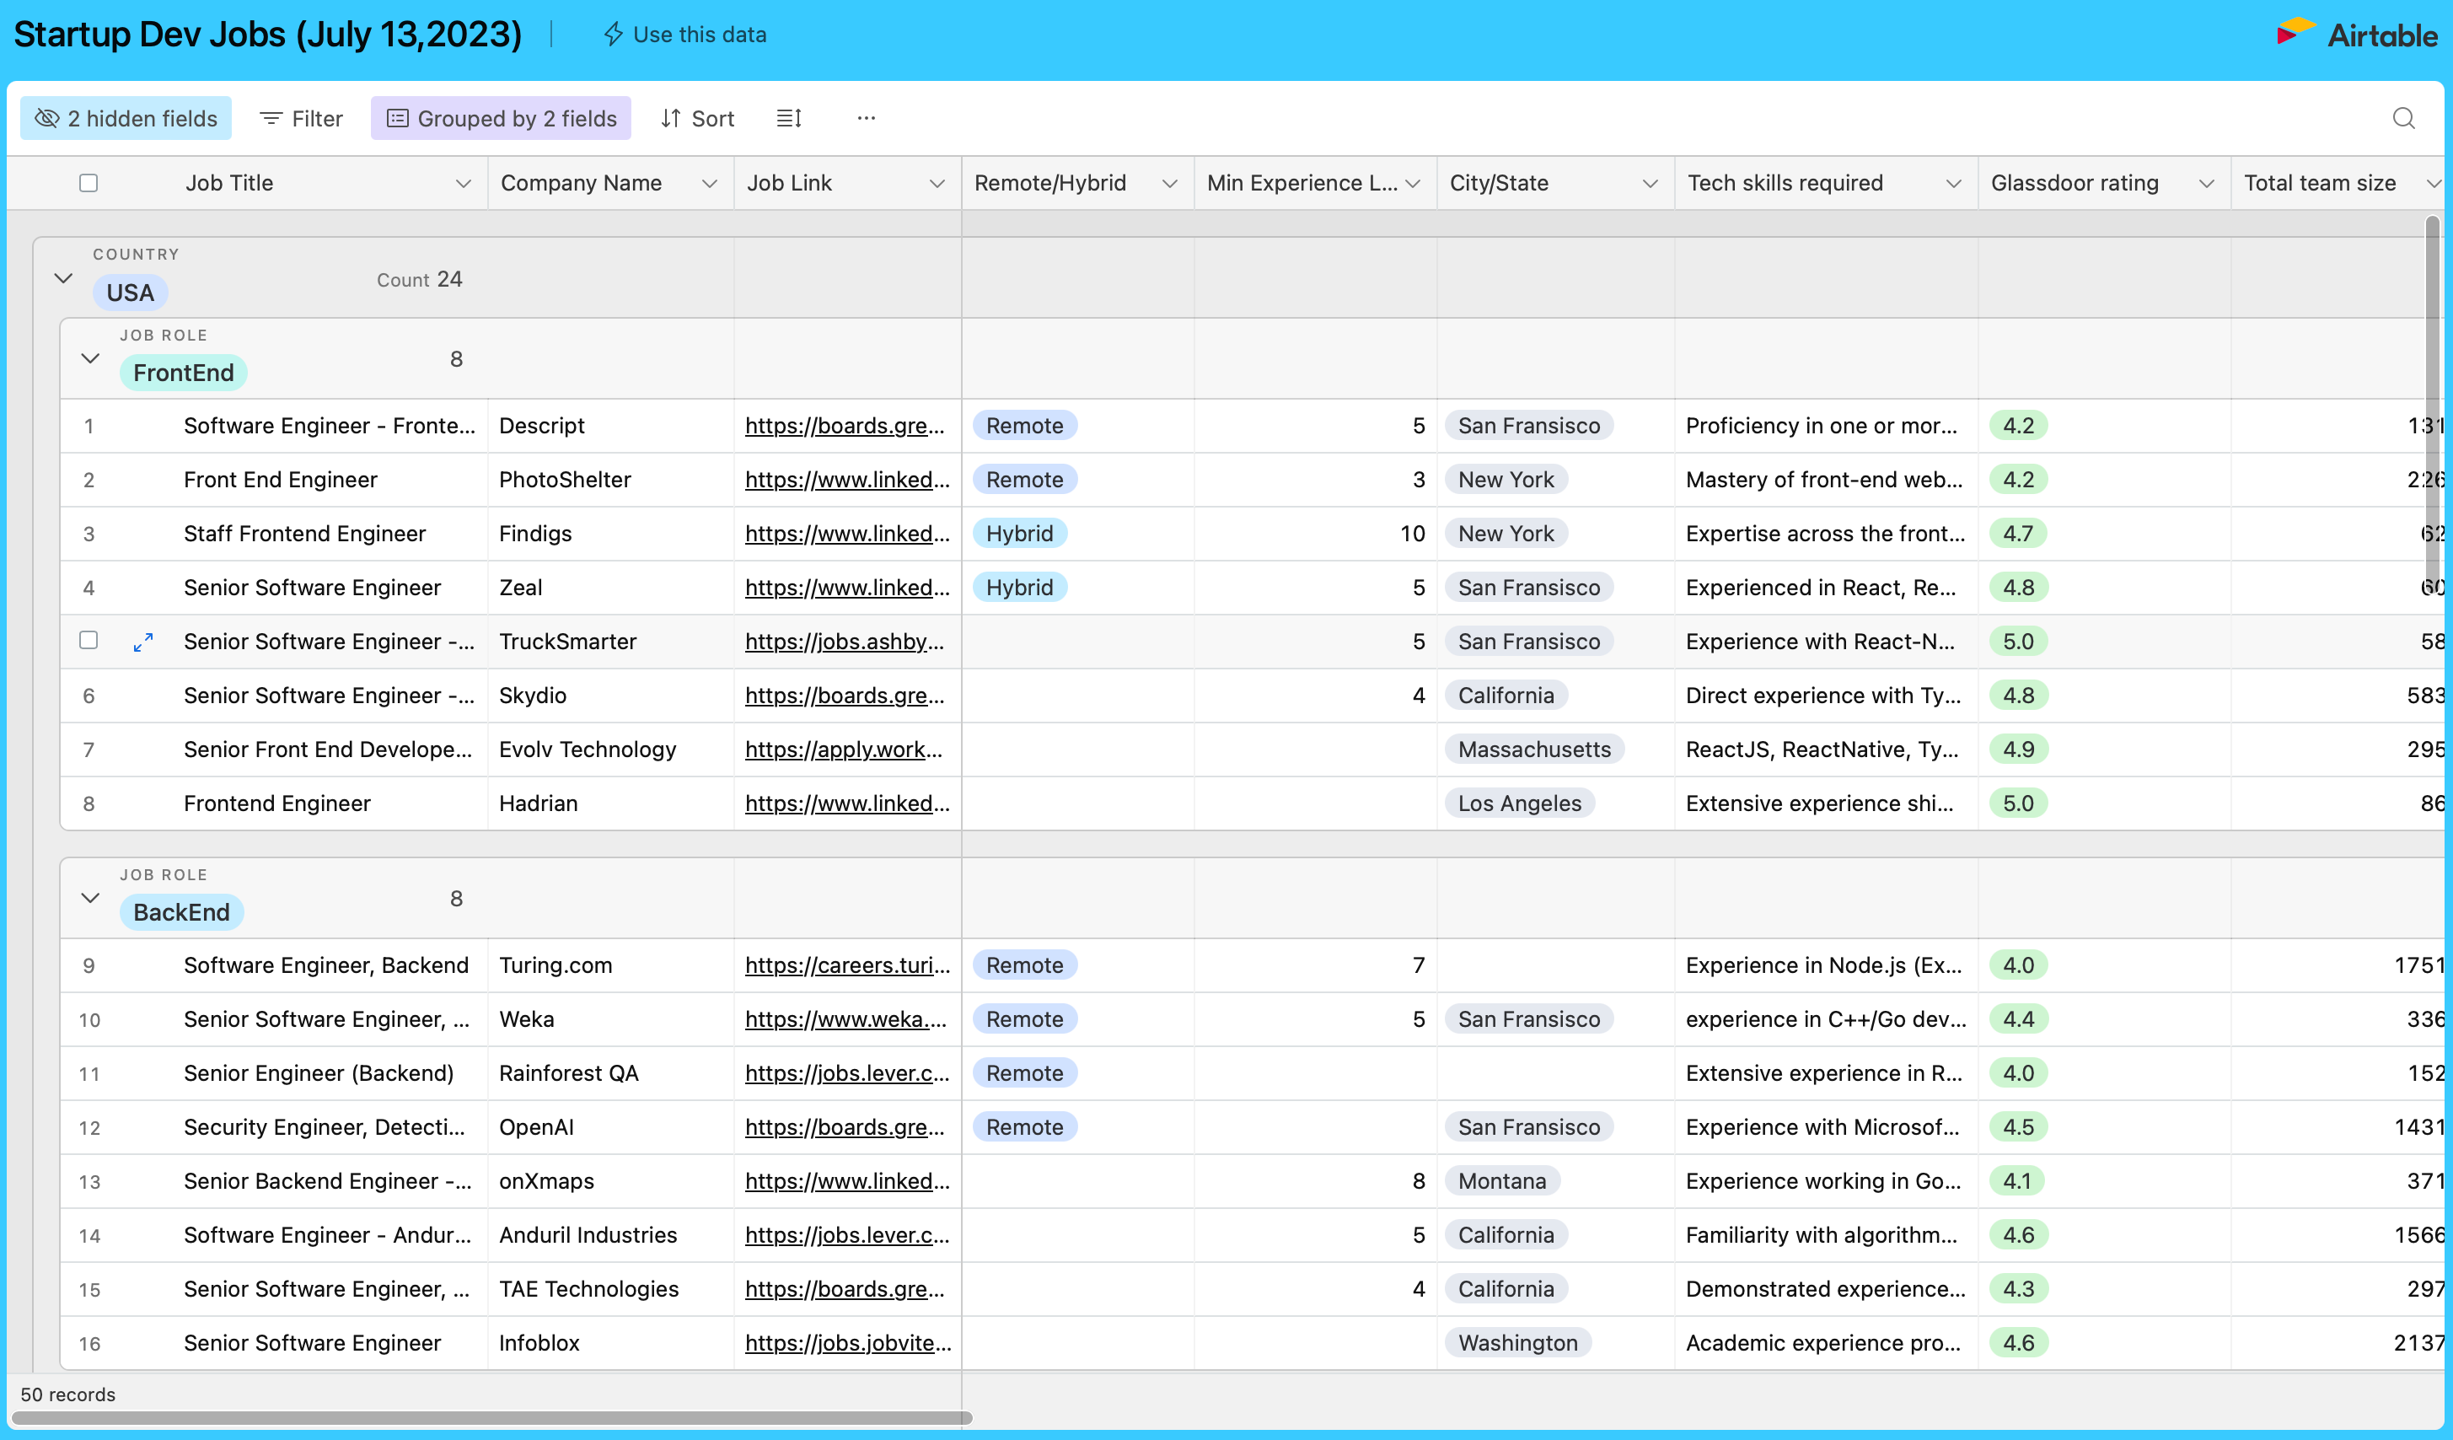Click Washington tag in Infoblox row
The width and height of the screenshot is (2453, 1440).
tap(1517, 1343)
